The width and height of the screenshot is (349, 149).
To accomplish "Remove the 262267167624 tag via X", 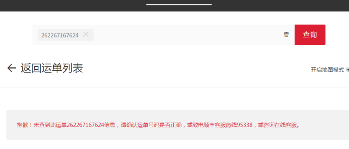I will tap(86, 35).
